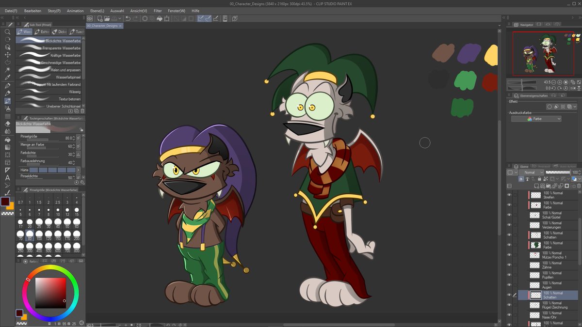Select Malen und anpassen brush
Viewport: 582px width, 327px height.
(x=49, y=70)
